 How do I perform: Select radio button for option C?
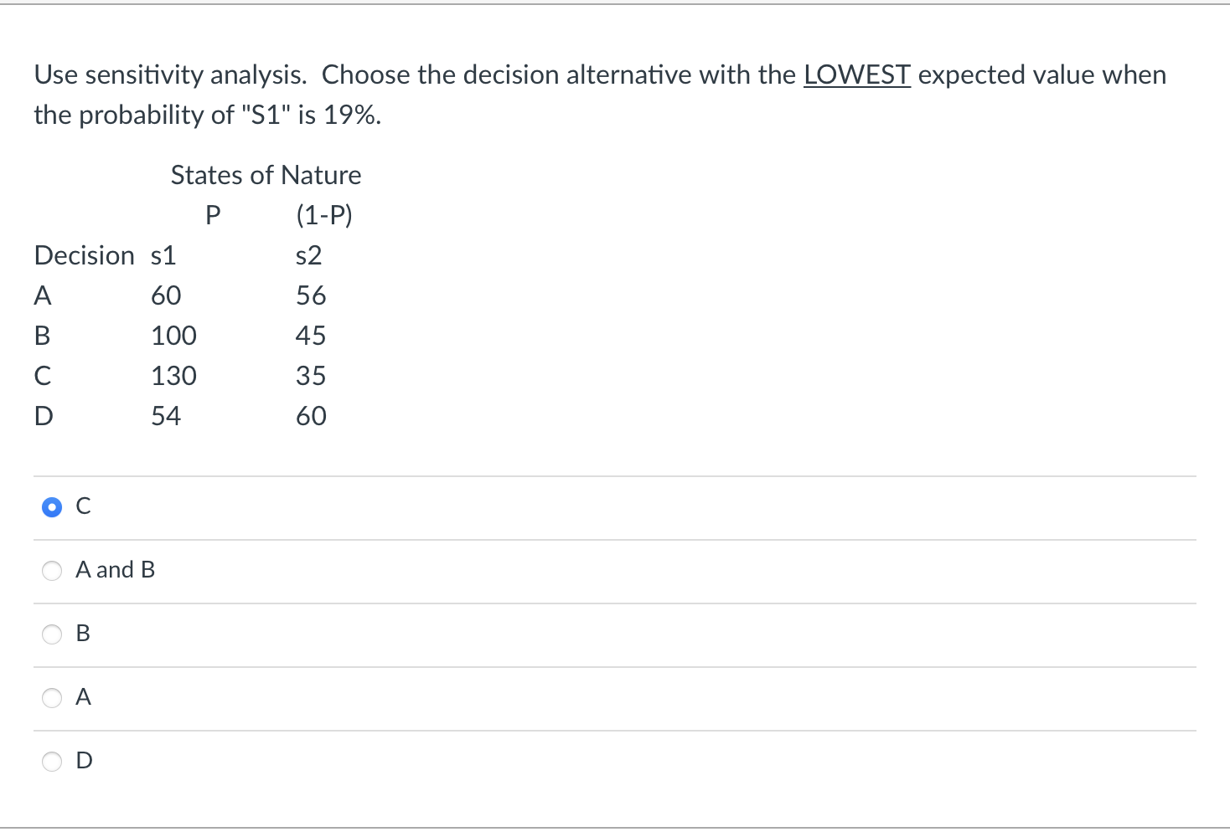[x=51, y=506]
